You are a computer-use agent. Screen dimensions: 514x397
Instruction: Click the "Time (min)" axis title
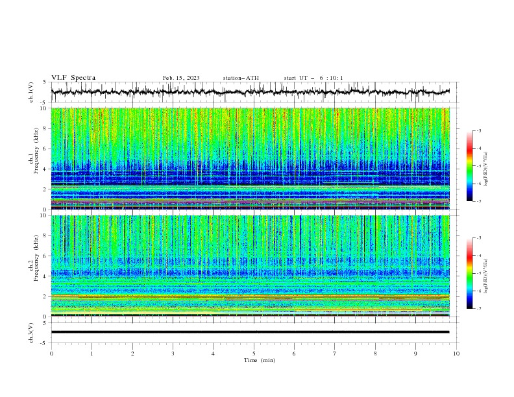(260, 360)
